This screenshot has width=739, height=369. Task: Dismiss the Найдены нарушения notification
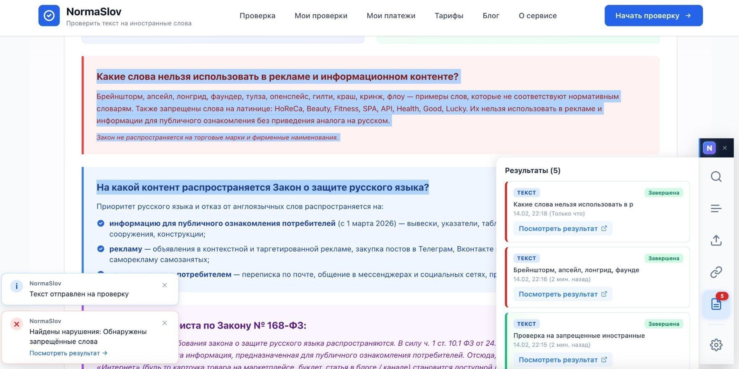pos(165,323)
